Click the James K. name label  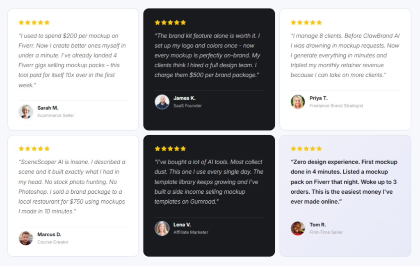(x=185, y=98)
